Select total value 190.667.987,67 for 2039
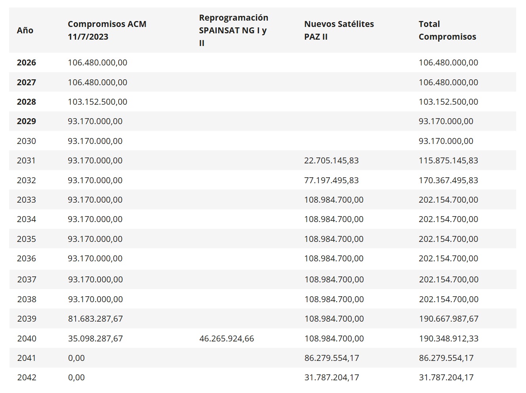526x393 pixels. click(448, 319)
